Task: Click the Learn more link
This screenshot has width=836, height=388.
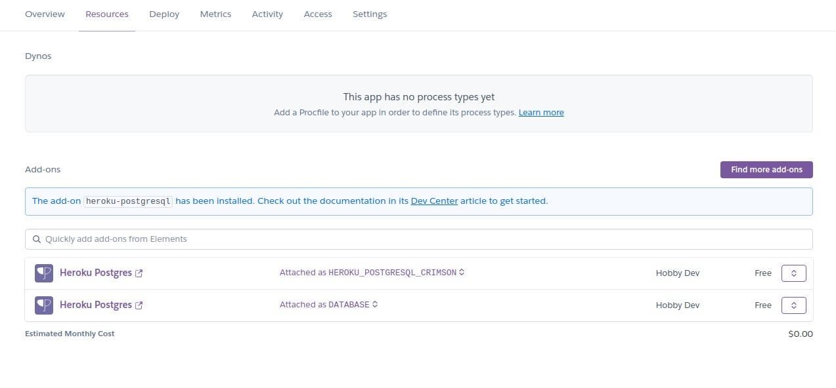Action: (x=541, y=113)
